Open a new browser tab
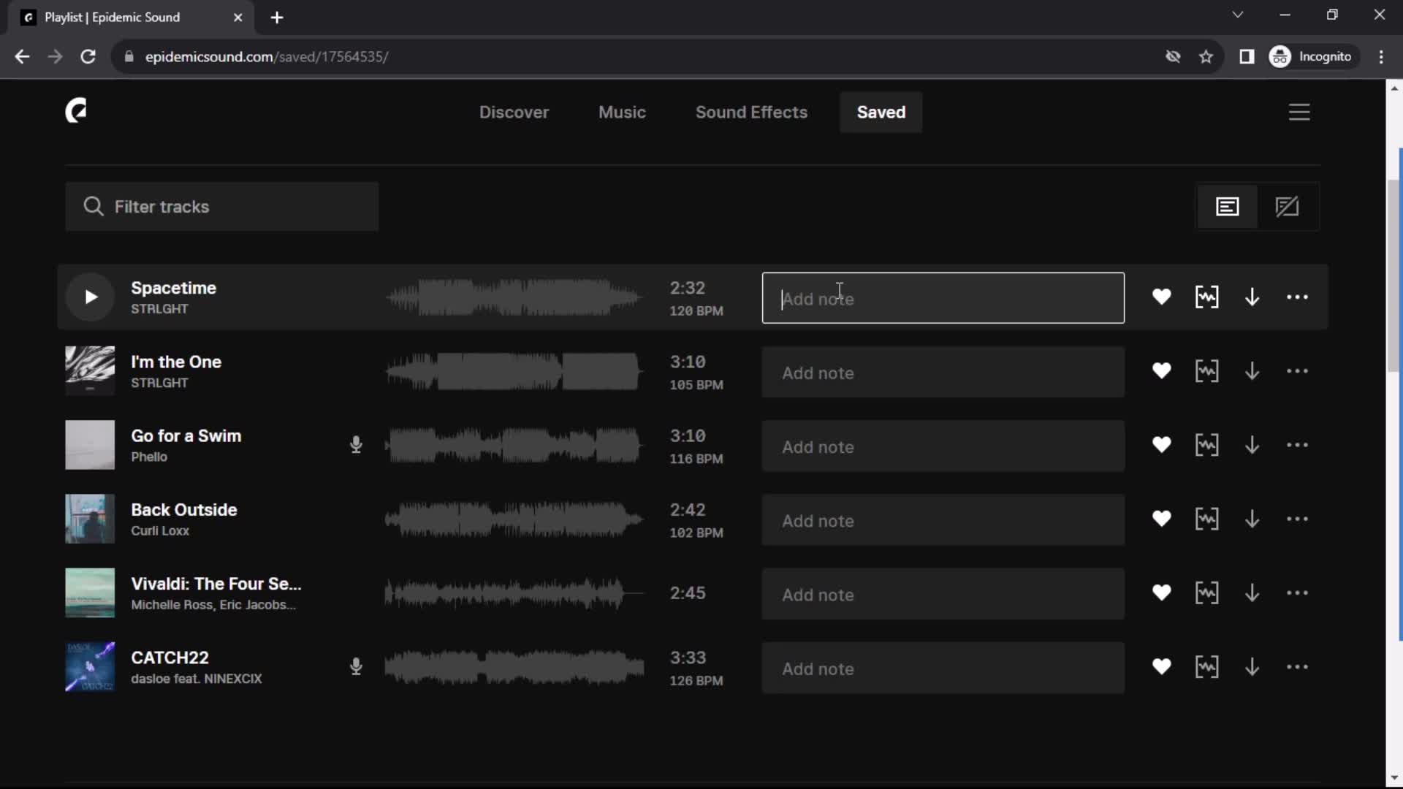1403x789 pixels. click(276, 18)
